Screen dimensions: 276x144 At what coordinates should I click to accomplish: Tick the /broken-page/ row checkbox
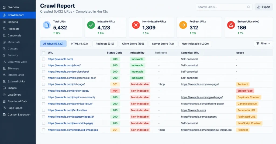43,91
